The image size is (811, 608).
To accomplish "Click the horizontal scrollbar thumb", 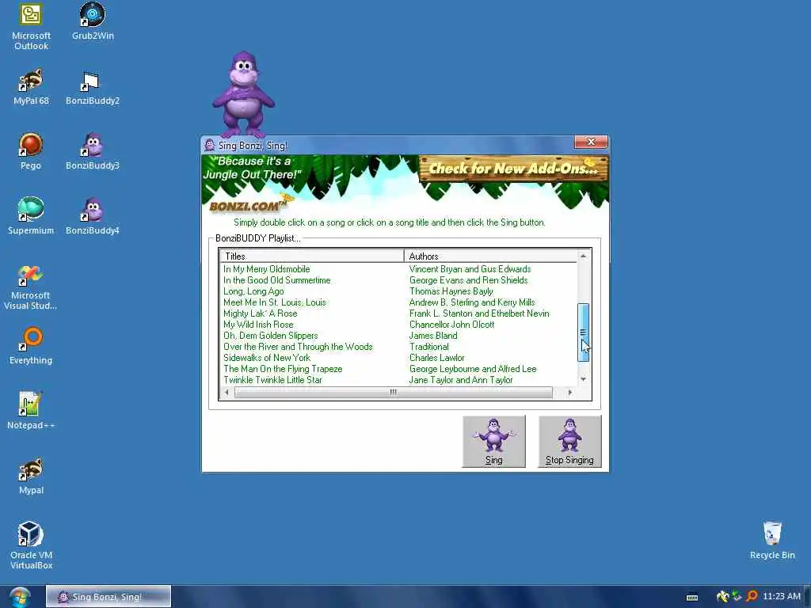I will 394,393.
